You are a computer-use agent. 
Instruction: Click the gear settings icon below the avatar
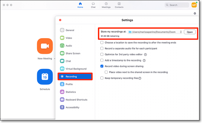(x=195, y=14)
